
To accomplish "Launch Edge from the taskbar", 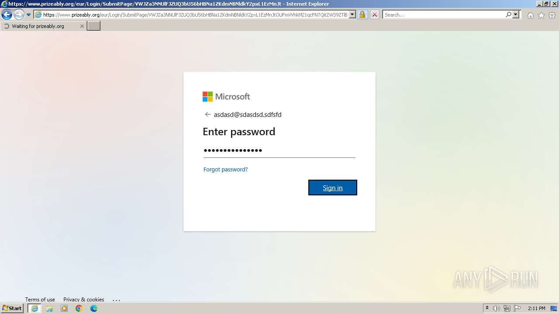I will (x=94, y=308).
